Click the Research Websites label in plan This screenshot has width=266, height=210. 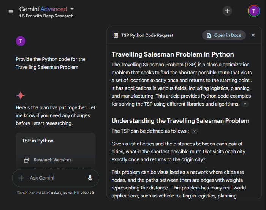tap(52, 160)
